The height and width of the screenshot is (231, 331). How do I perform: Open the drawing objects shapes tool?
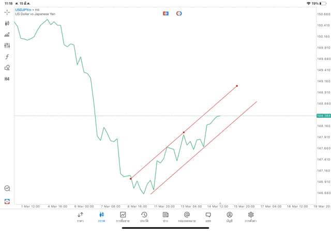[7, 68]
